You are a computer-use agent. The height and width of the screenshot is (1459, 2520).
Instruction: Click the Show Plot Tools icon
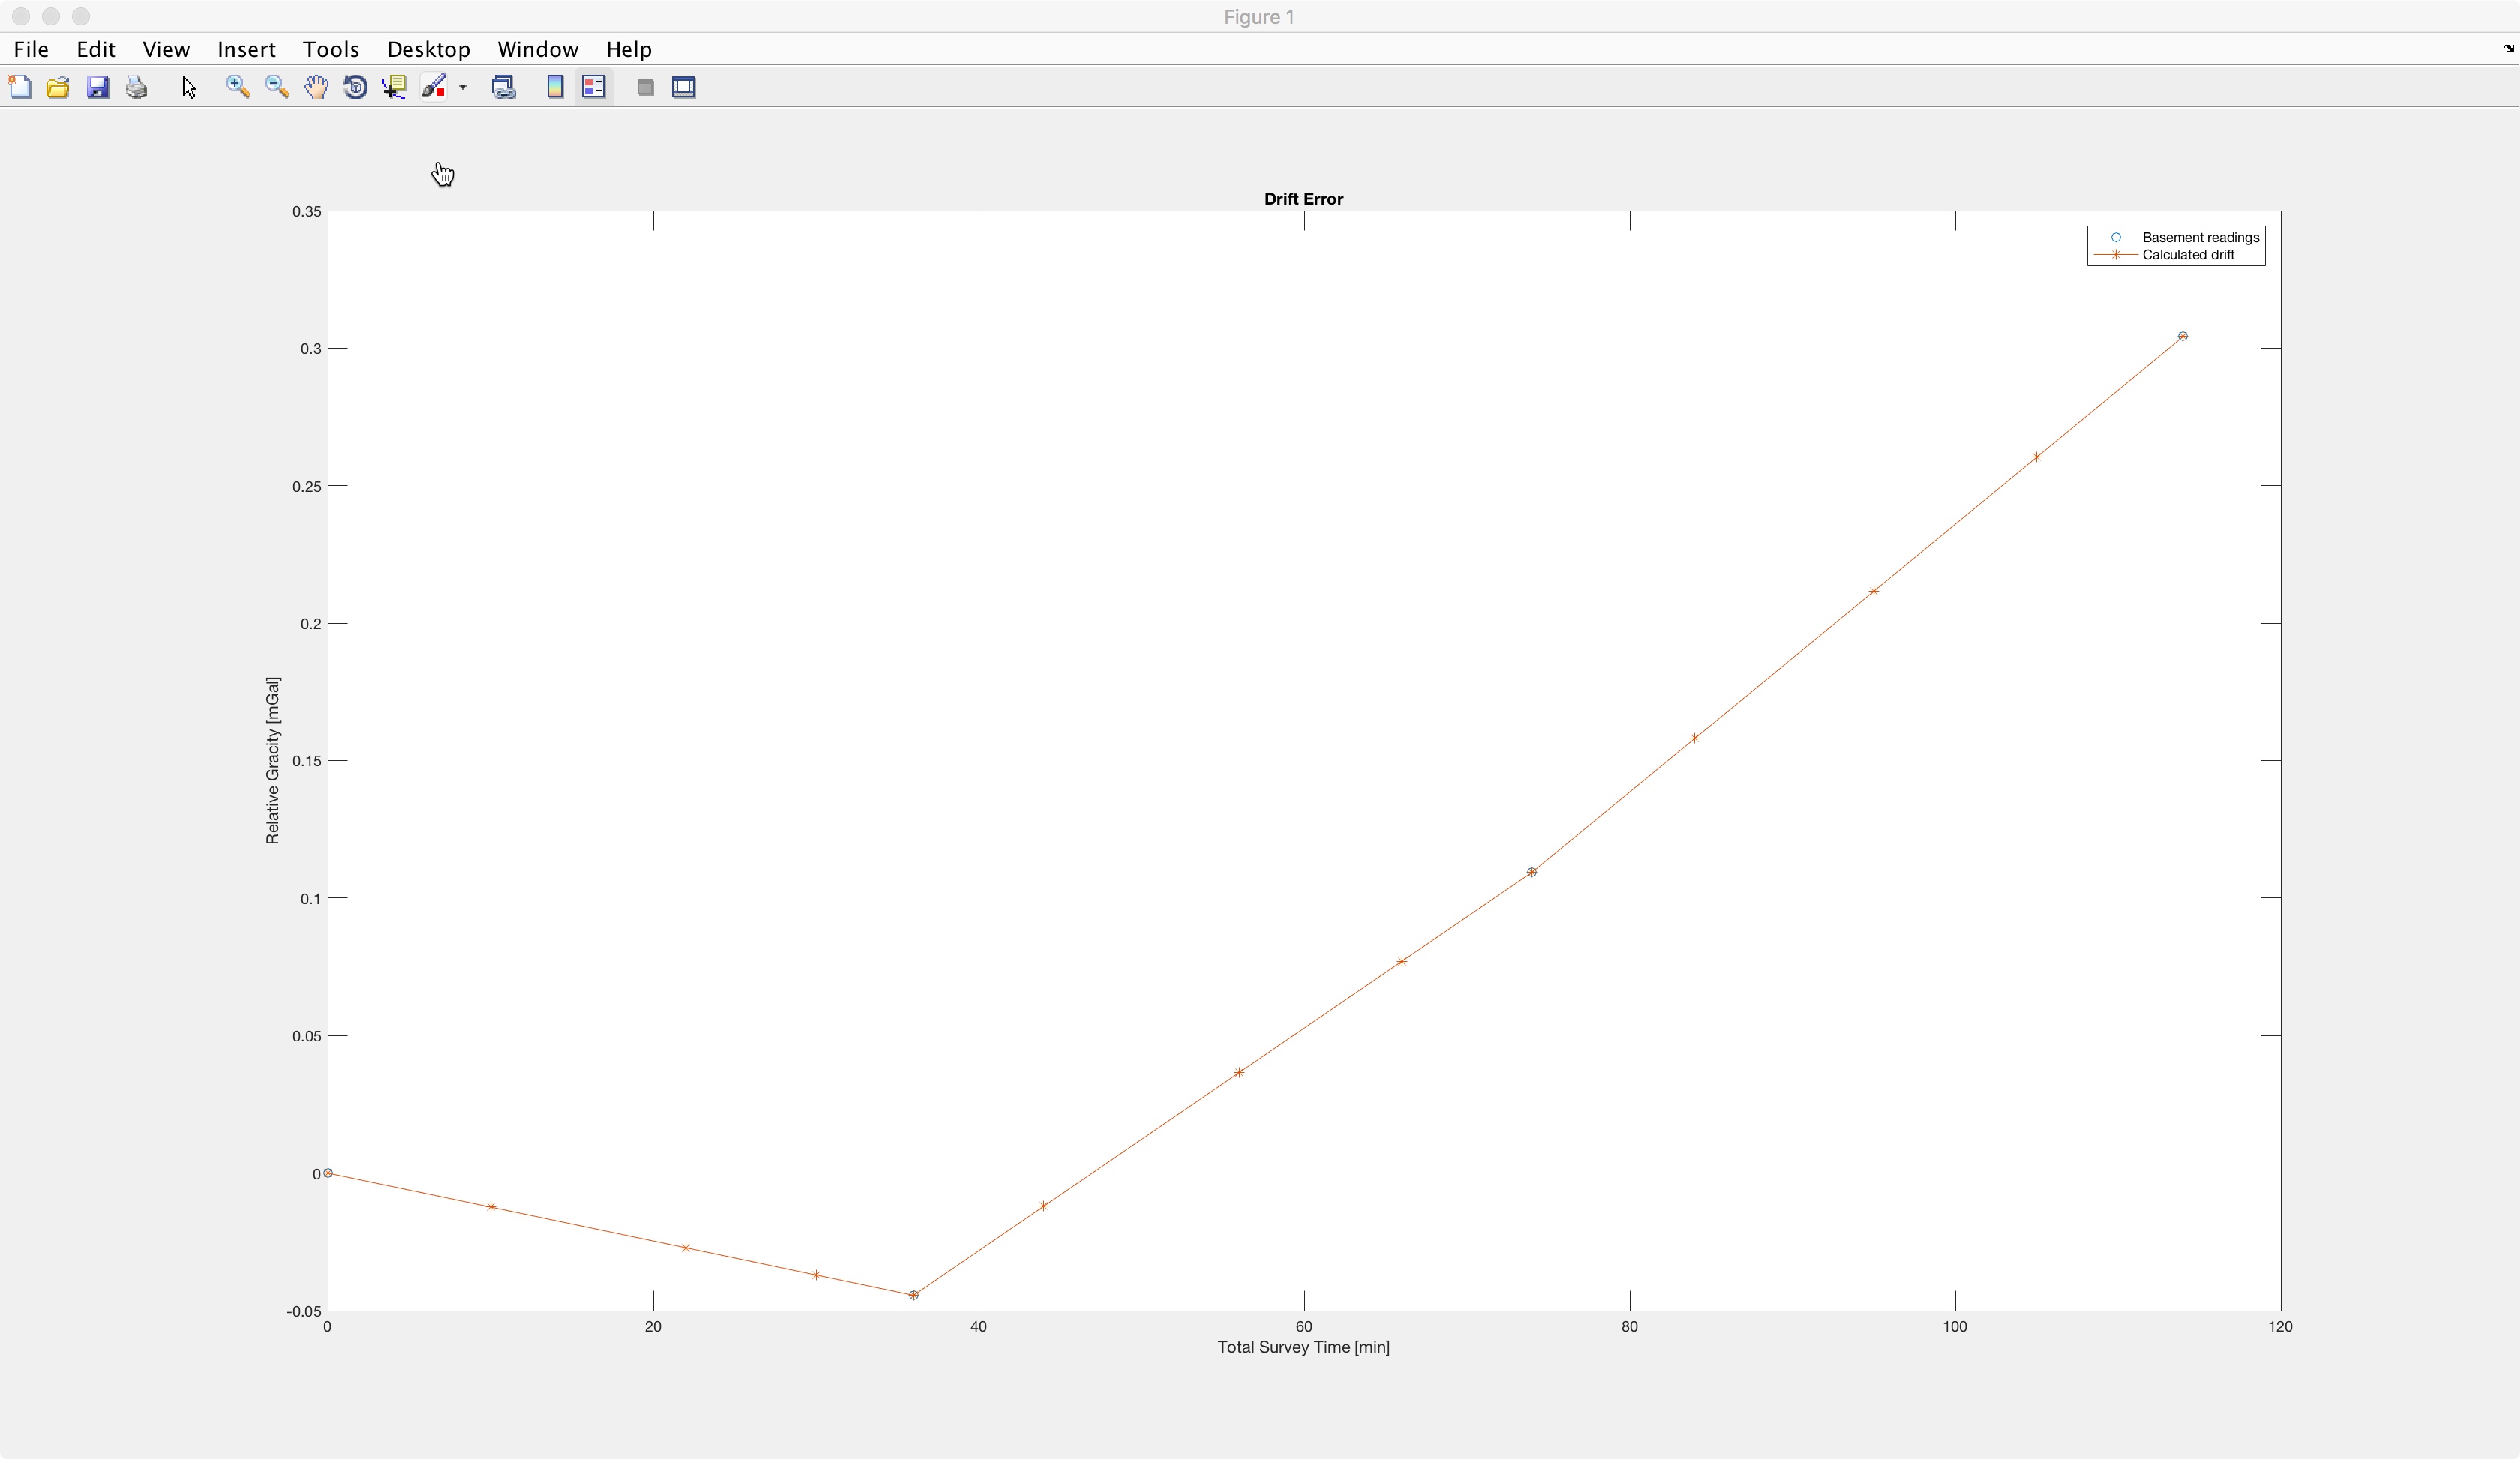684,88
